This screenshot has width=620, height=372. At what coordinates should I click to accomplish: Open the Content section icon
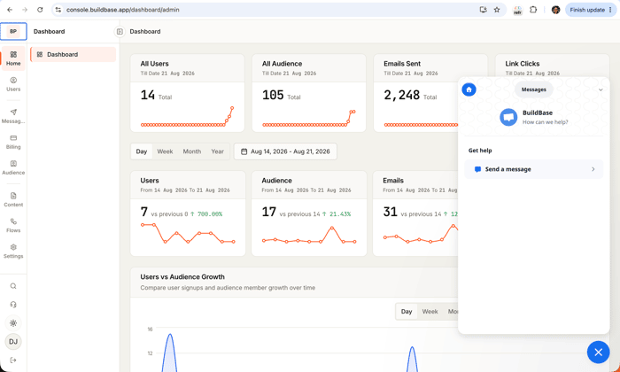click(13, 200)
